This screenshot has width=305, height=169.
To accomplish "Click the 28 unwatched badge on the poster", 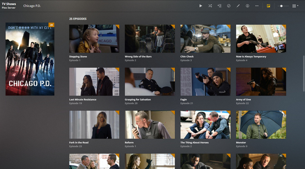I will [51, 25].
